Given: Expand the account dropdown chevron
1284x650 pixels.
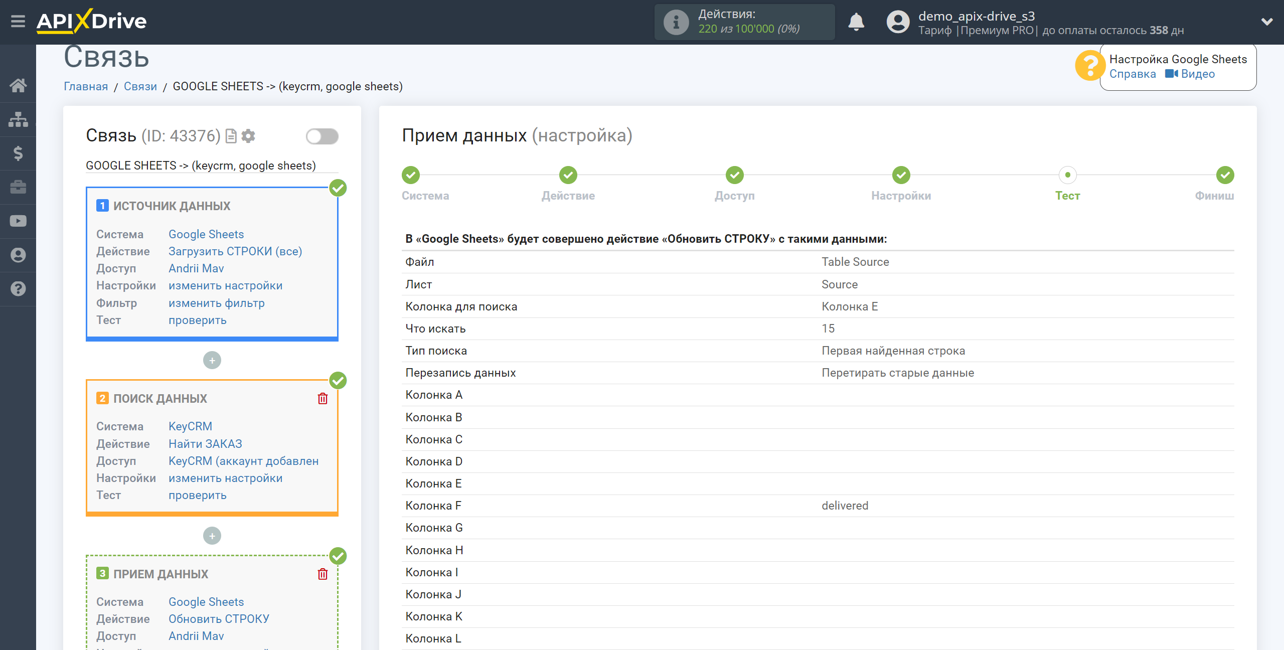Looking at the screenshot, I should pyautogui.click(x=1267, y=22).
